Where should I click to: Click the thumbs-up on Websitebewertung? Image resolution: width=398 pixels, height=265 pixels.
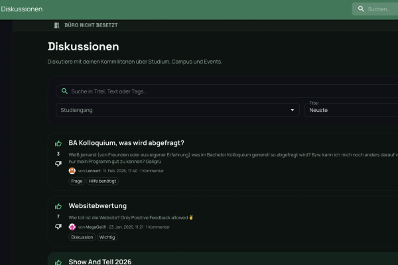(58, 206)
